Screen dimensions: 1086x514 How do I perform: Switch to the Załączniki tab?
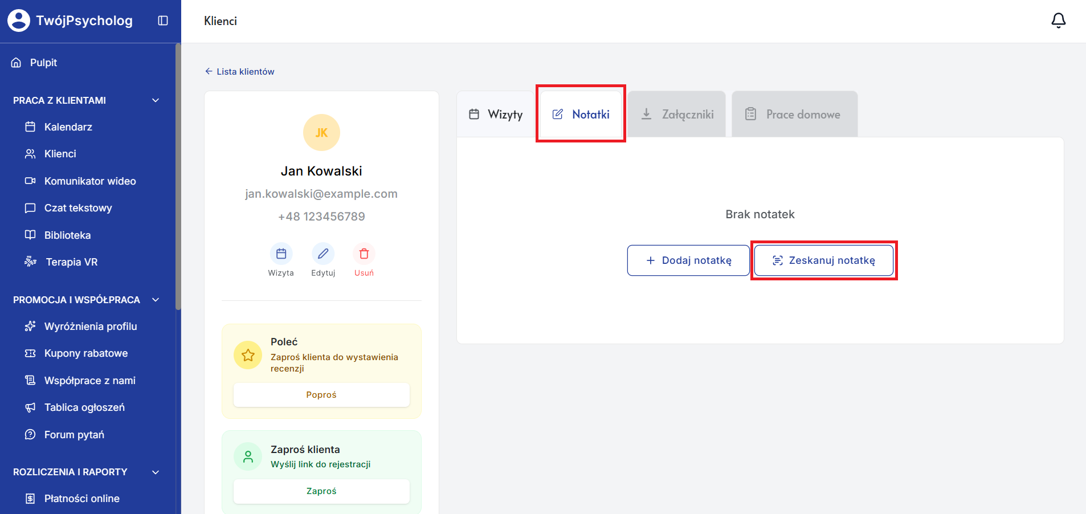(677, 114)
